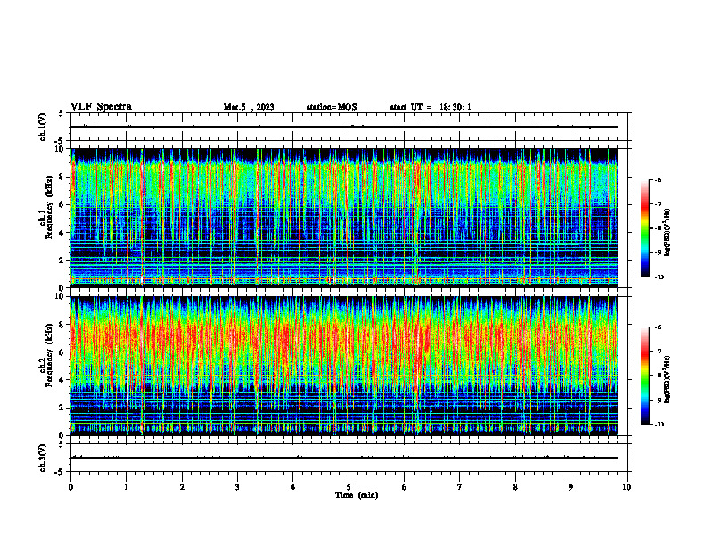Click the "ch.1(V)" axis label

click(43, 127)
